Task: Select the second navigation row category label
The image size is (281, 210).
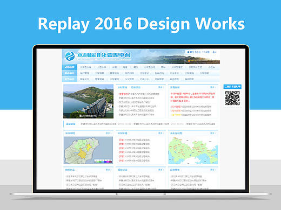Action: click(70, 73)
